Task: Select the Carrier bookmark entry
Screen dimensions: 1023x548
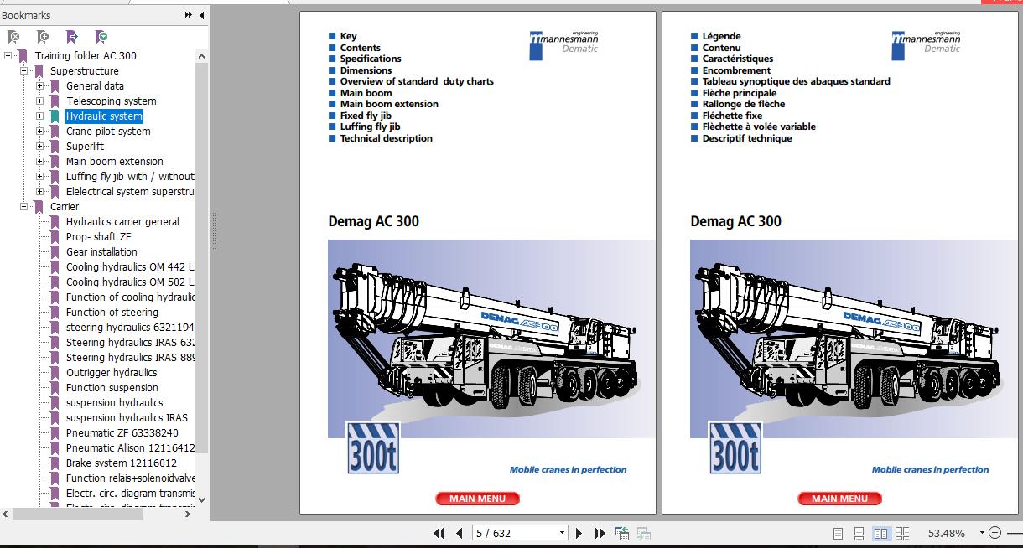Action: click(65, 206)
